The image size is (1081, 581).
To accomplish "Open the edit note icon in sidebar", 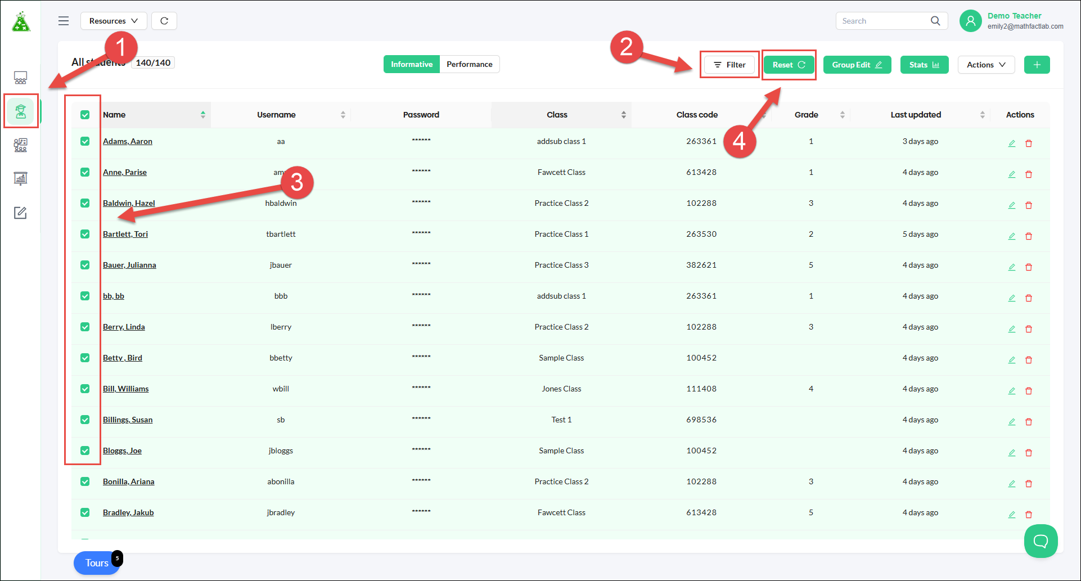I will pyautogui.click(x=21, y=213).
